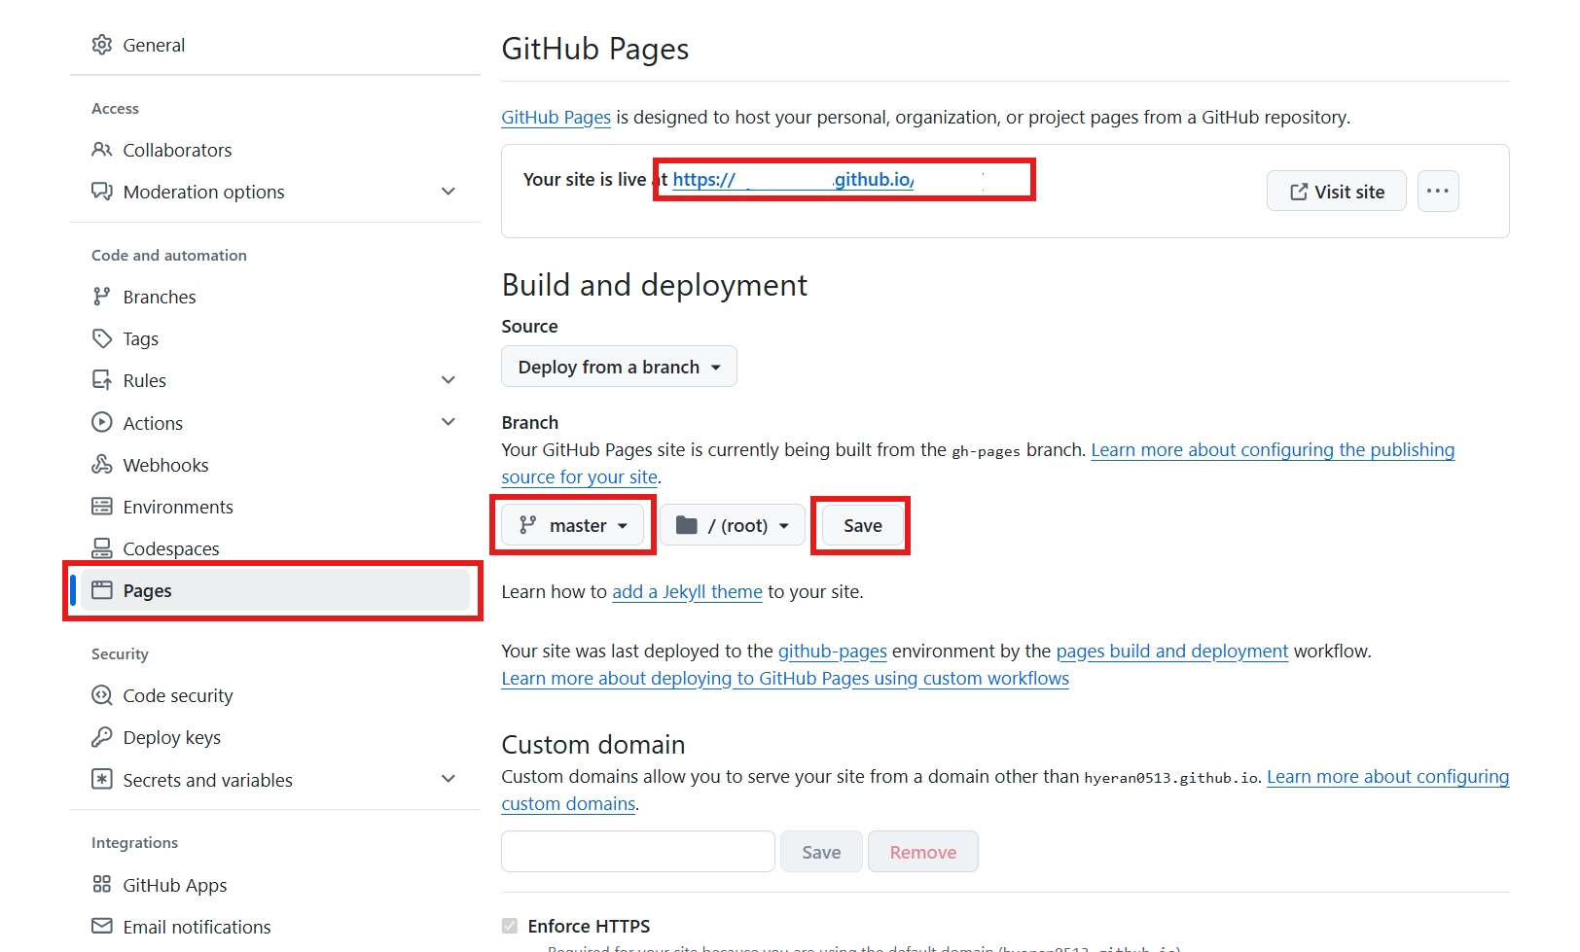Open General settings page

[275, 45]
